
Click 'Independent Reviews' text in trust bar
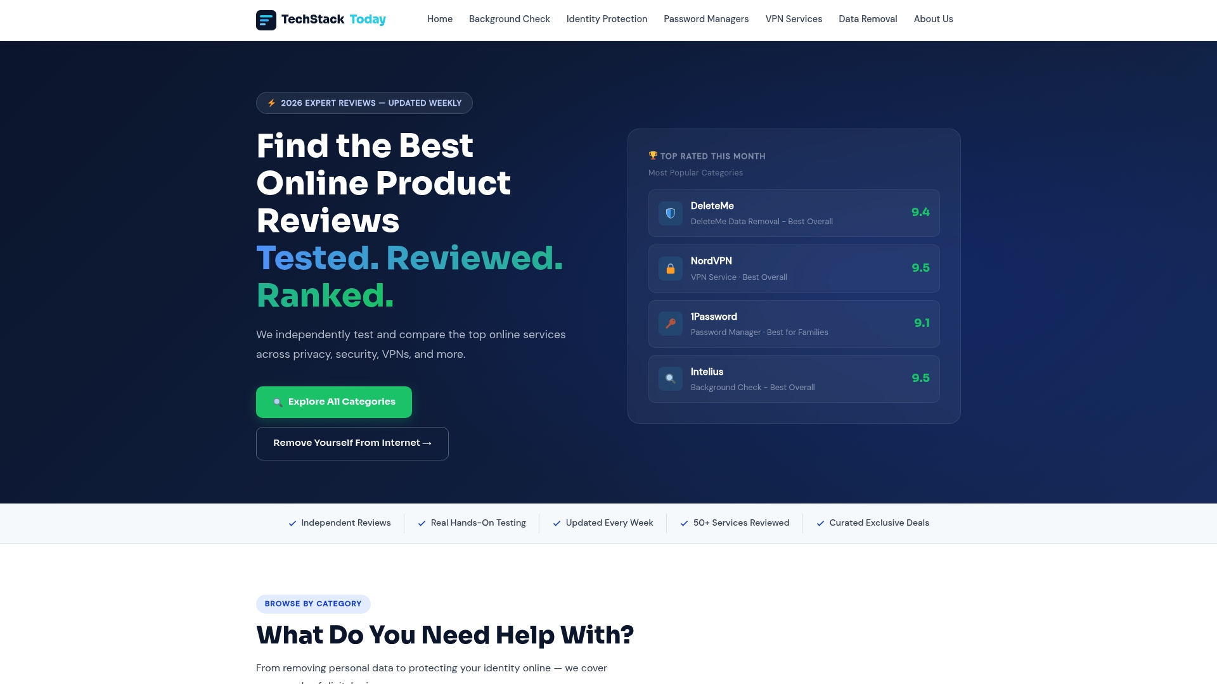[346, 523]
